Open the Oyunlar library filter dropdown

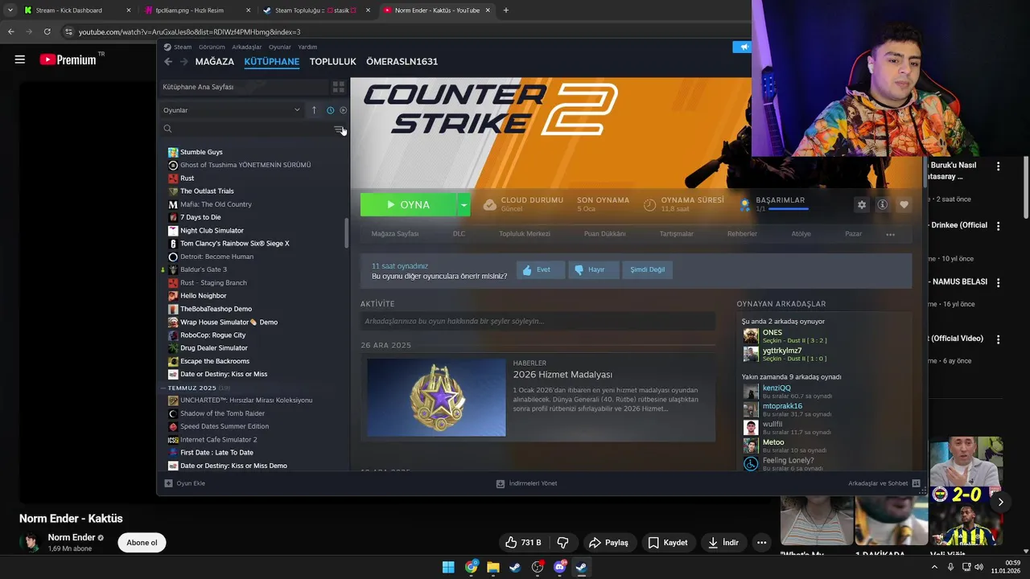[232, 110]
